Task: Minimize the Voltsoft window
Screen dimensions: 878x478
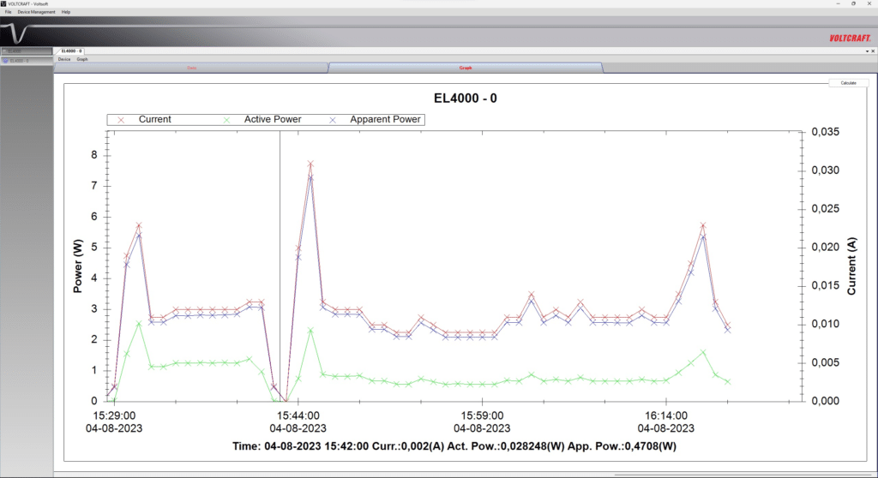Action: click(838, 3)
